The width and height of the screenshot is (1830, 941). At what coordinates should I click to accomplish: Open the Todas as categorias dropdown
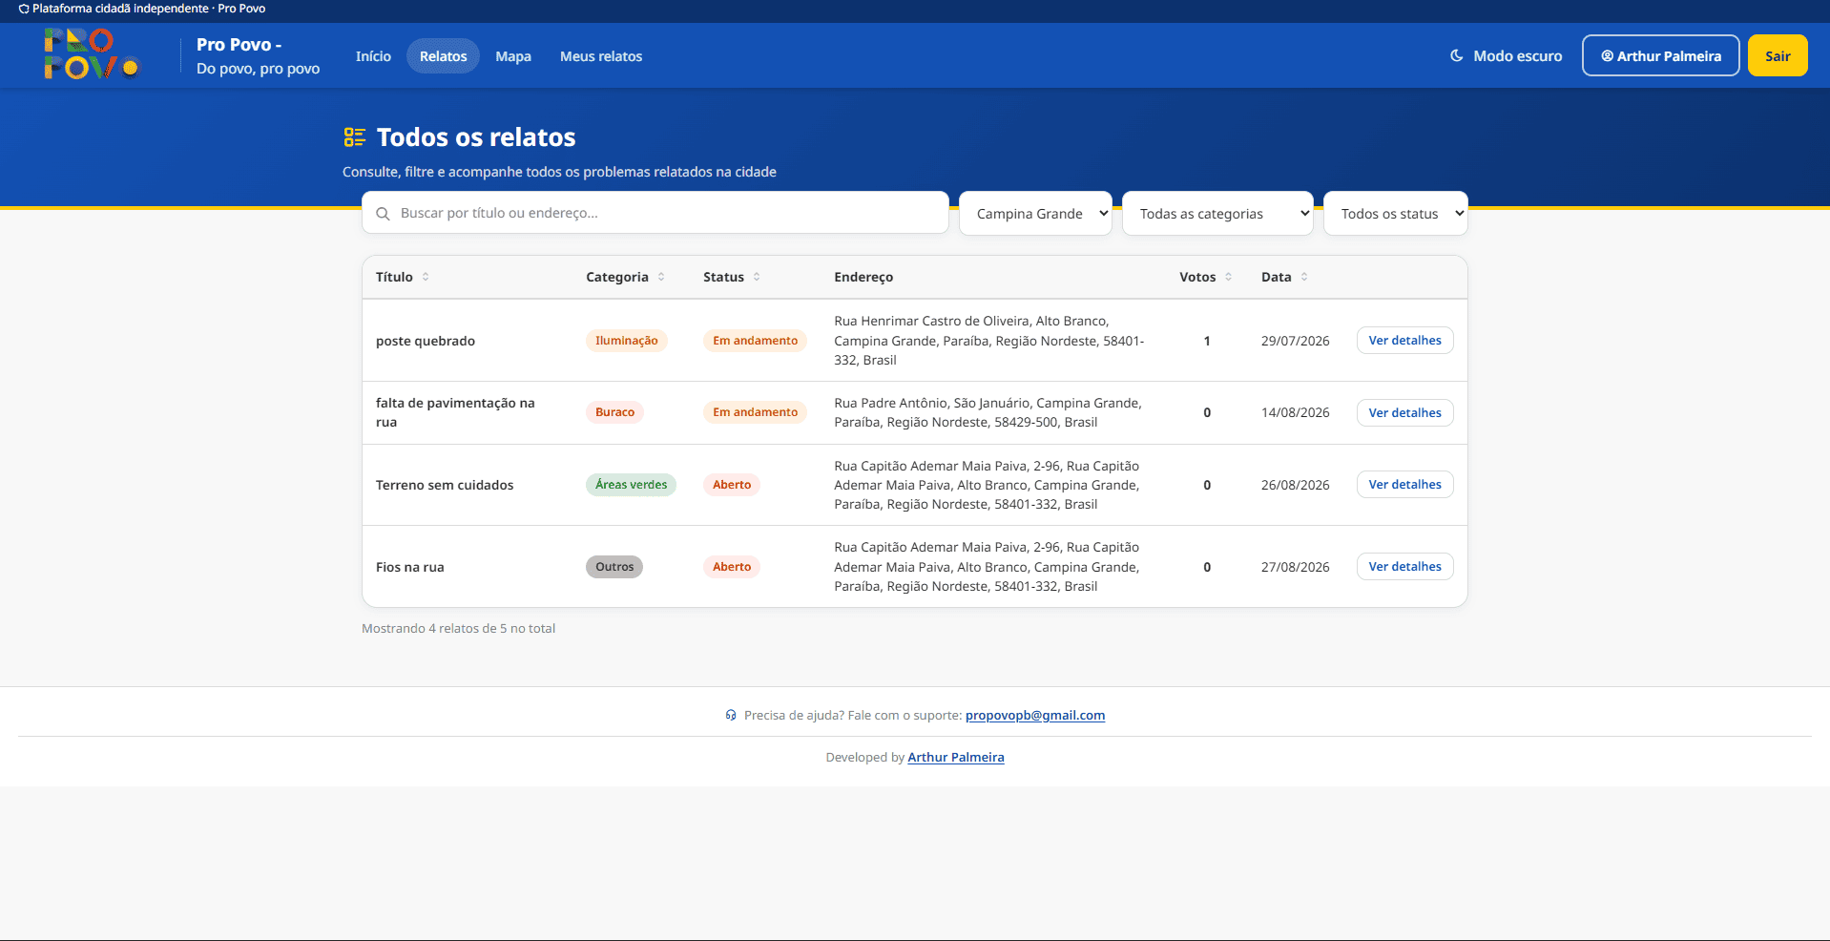tap(1217, 214)
